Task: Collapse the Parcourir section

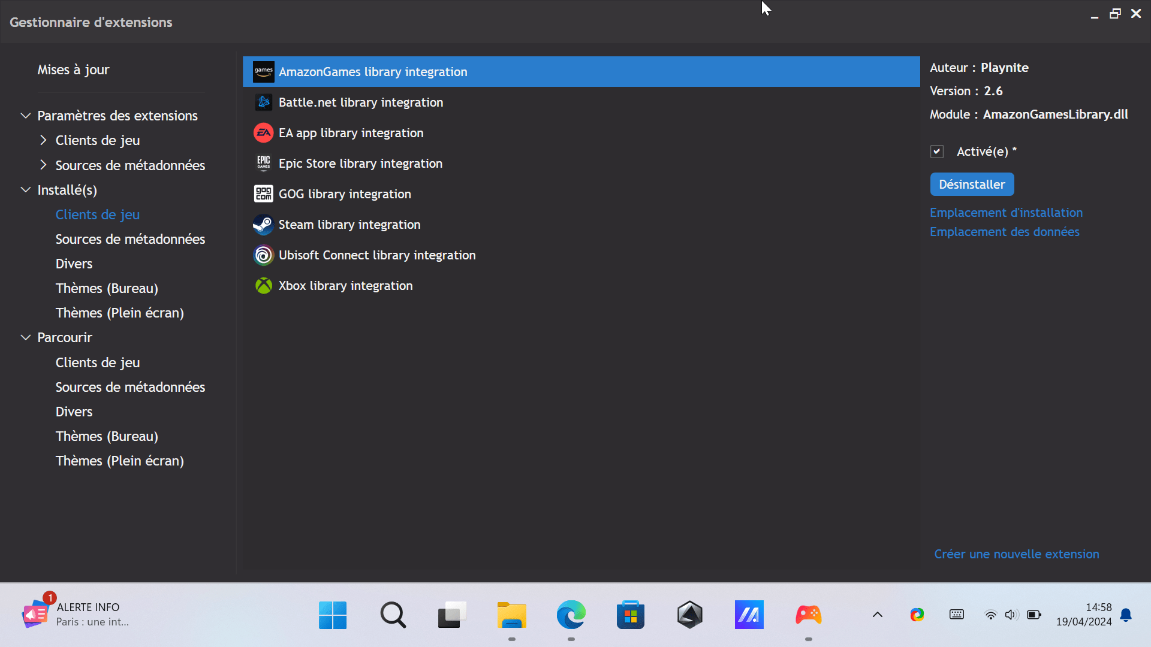Action: point(26,337)
